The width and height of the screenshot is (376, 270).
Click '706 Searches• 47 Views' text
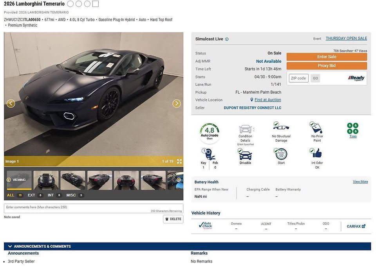pos(350,51)
